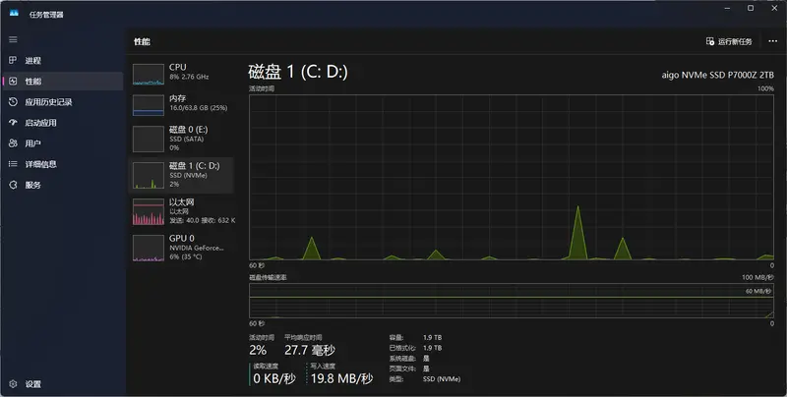Screen dimensions: 787x397
Task: Click the 性能 performance icon in sidebar
Action: 13,81
